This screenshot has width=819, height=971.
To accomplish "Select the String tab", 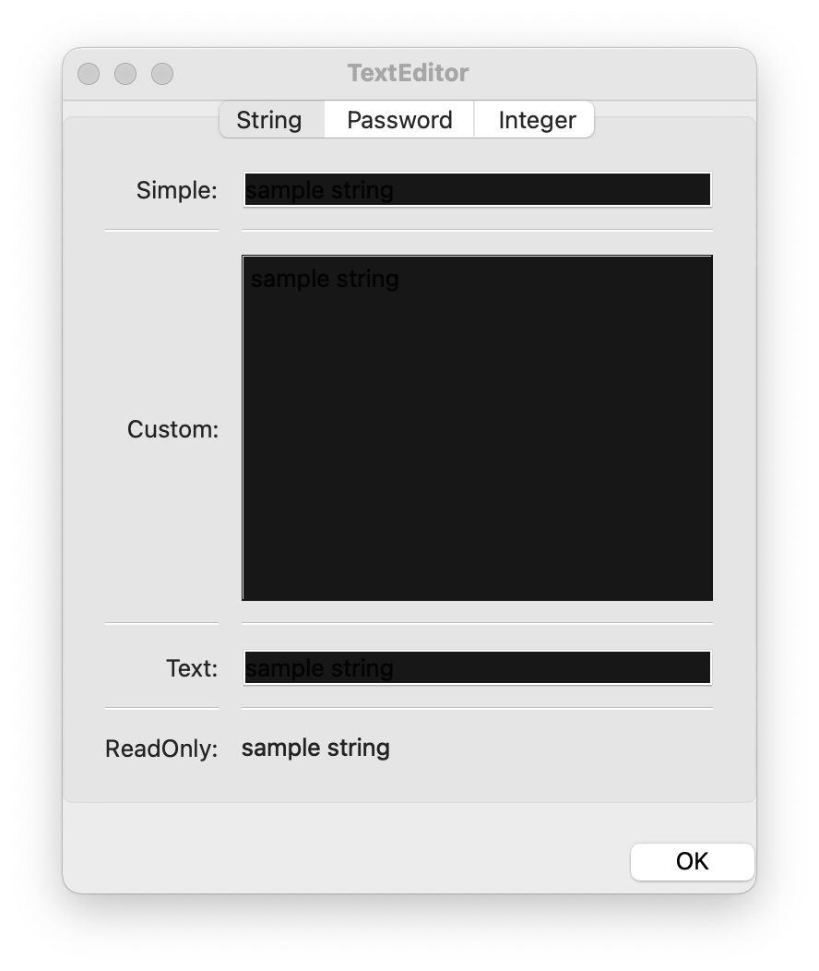I will point(268,119).
